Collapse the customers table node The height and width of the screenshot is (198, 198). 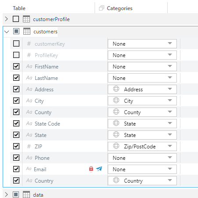pos(7,32)
